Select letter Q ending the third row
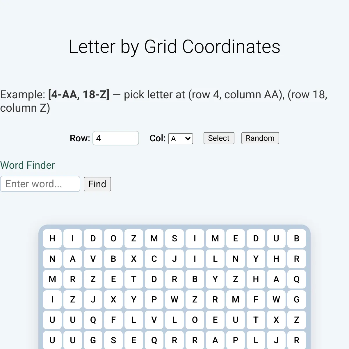Viewport: 349px width, 349px height. pos(297,279)
